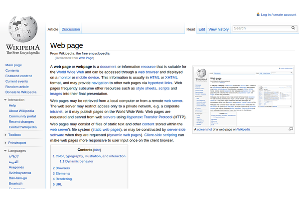Open Donate to Wikipedia link
Screen dimensions: 299x199
click(x=21, y=92)
